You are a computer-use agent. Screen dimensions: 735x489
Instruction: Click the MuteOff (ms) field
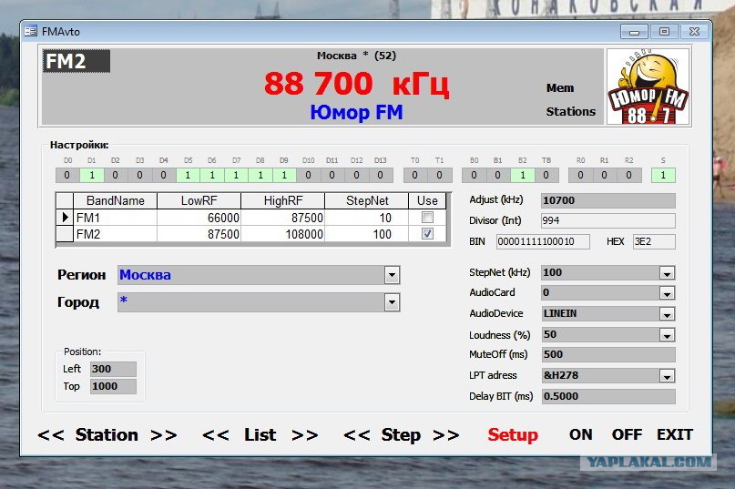pos(608,354)
